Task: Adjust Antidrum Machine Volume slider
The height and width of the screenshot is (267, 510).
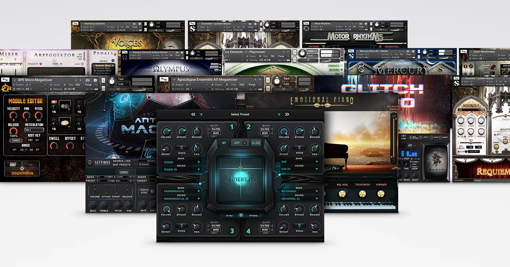Action: point(94,190)
